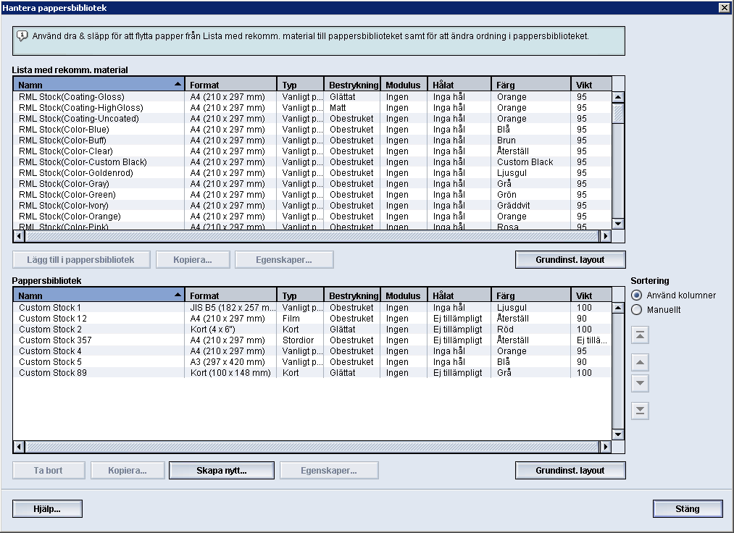Select row 'RML Stock(Color-Ivory)'
The height and width of the screenshot is (533, 734).
click(x=312, y=206)
